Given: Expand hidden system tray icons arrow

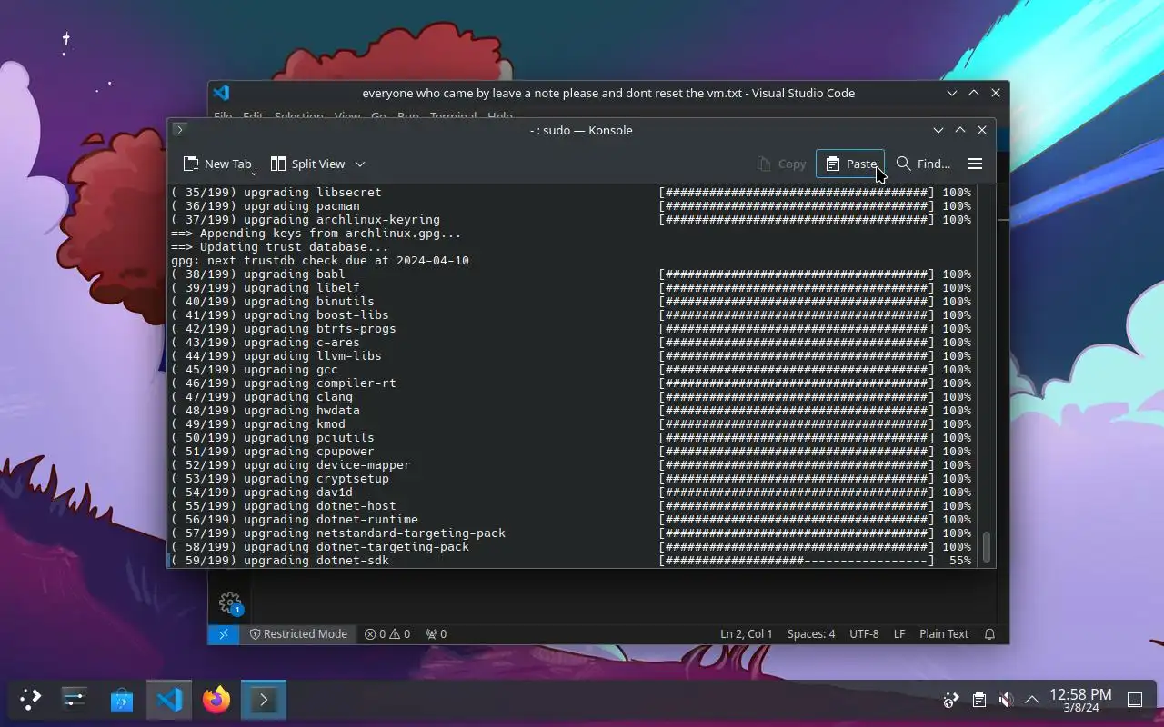Looking at the screenshot, I should pyautogui.click(x=1032, y=700).
